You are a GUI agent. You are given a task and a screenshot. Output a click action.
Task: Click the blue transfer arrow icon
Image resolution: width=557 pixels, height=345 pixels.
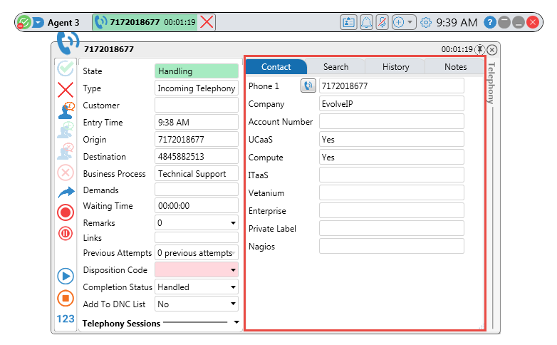coord(66,192)
